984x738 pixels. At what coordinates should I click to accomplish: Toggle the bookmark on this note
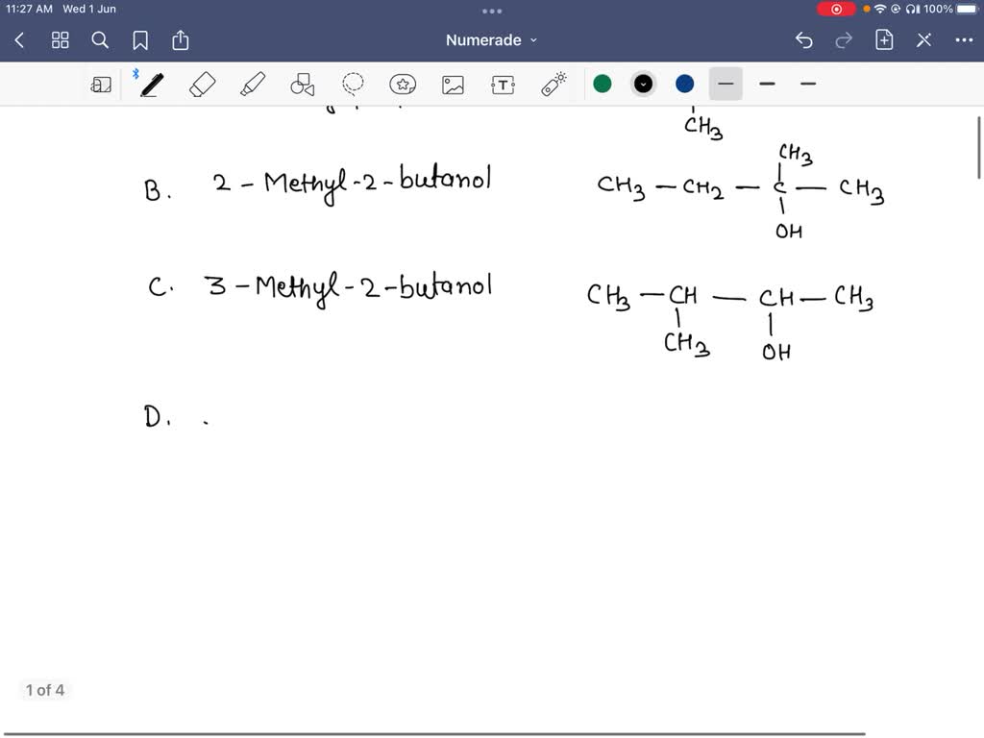[140, 40]
